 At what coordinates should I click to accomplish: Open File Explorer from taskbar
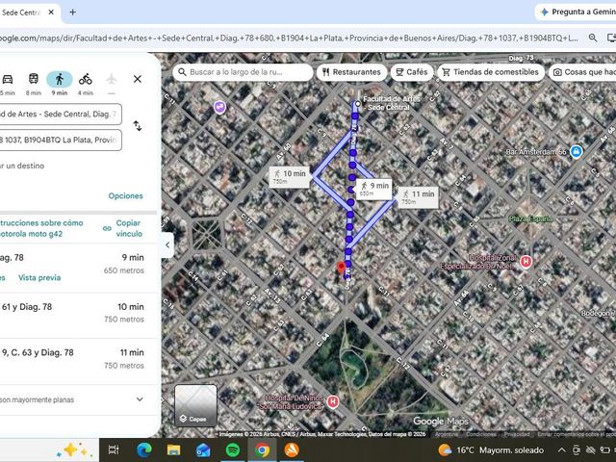173,450
